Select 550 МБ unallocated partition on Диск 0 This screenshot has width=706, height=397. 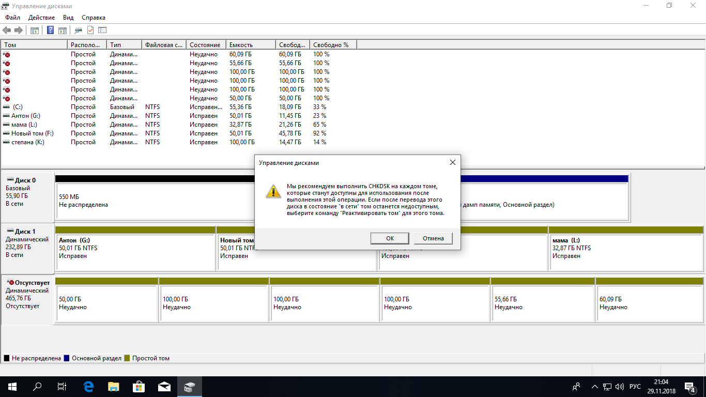point(155,201)
